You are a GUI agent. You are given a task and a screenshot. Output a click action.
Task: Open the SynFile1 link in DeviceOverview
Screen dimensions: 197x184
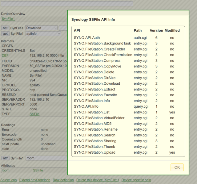[x=8, y=19]
